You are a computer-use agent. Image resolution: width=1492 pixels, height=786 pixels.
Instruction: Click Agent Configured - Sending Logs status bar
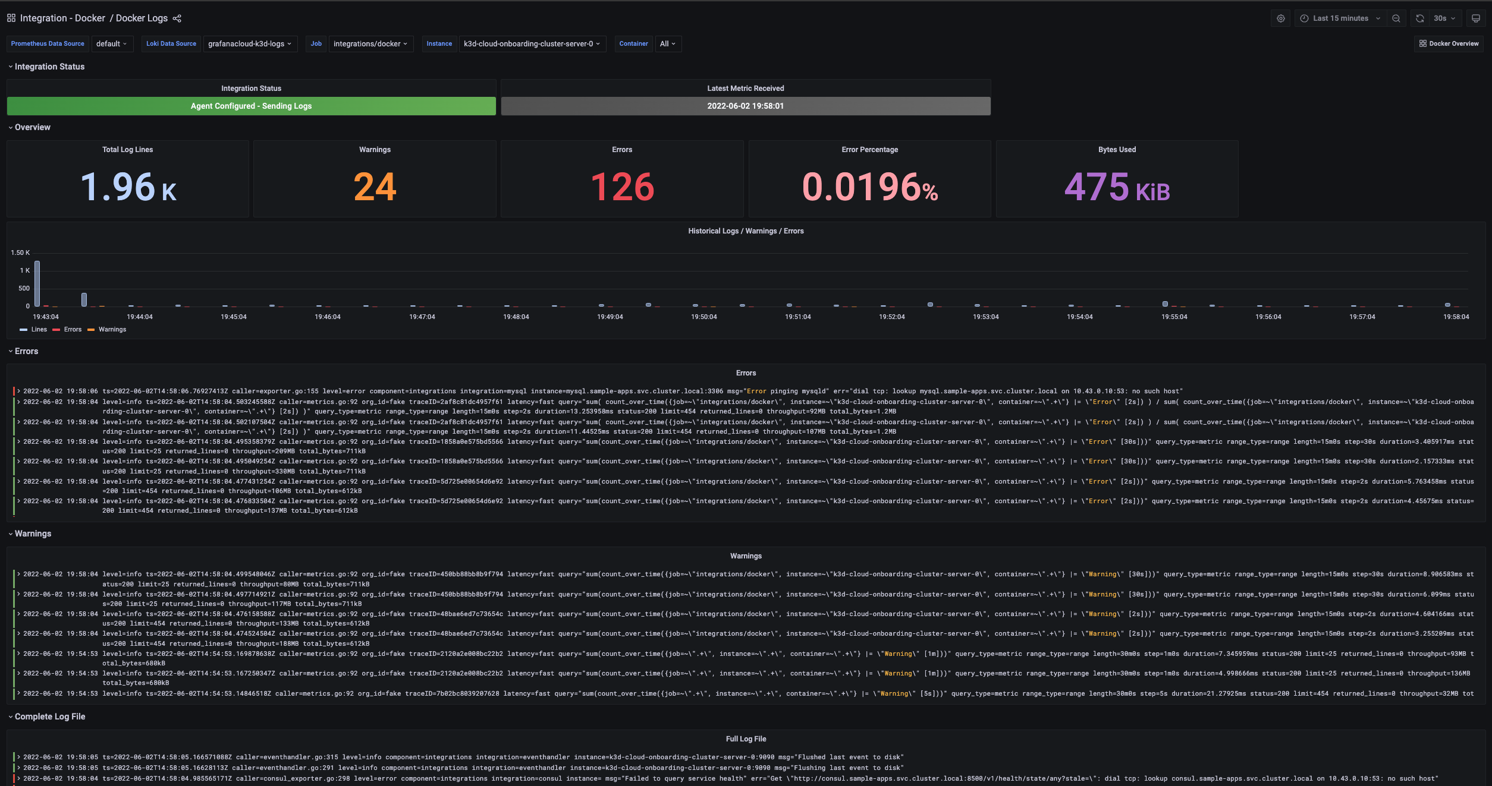251,106
